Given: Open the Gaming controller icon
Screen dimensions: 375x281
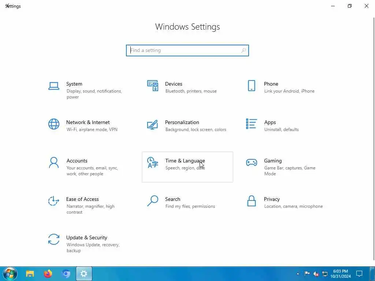Looking at the screenshot, I should 251,162.
